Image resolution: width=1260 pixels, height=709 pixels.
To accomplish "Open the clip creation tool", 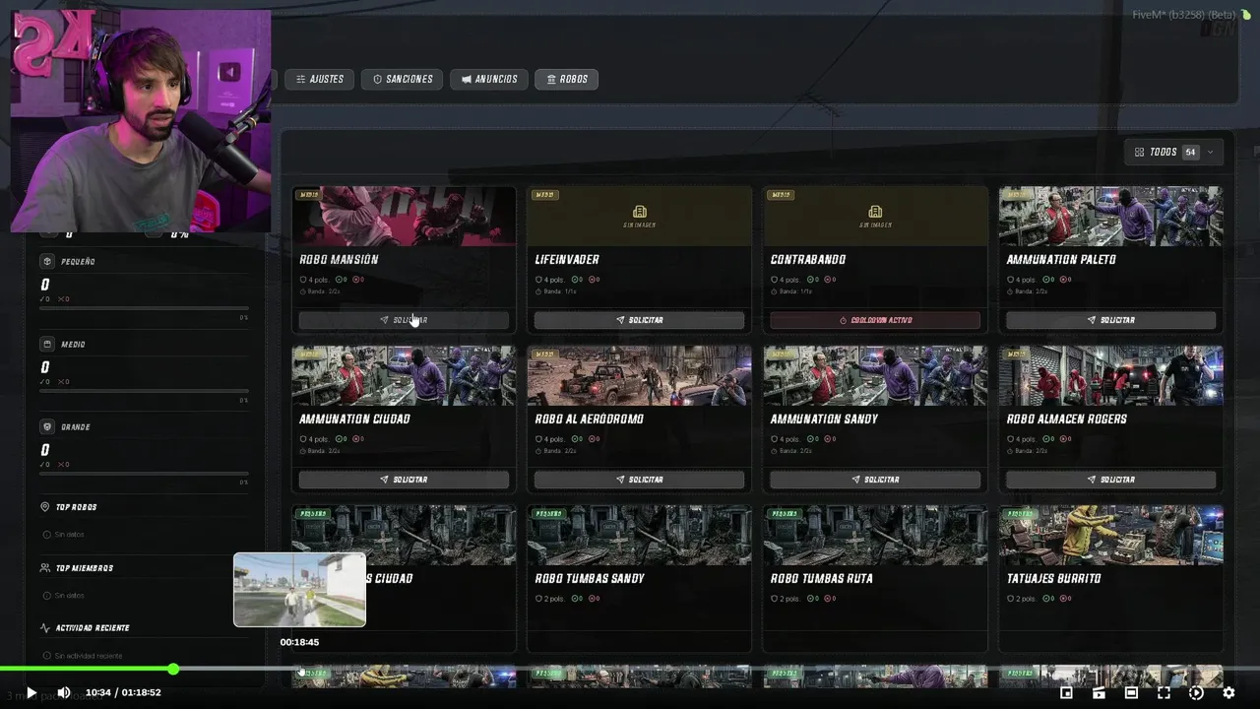I will pyautogui.click(x=1099, y=692).
